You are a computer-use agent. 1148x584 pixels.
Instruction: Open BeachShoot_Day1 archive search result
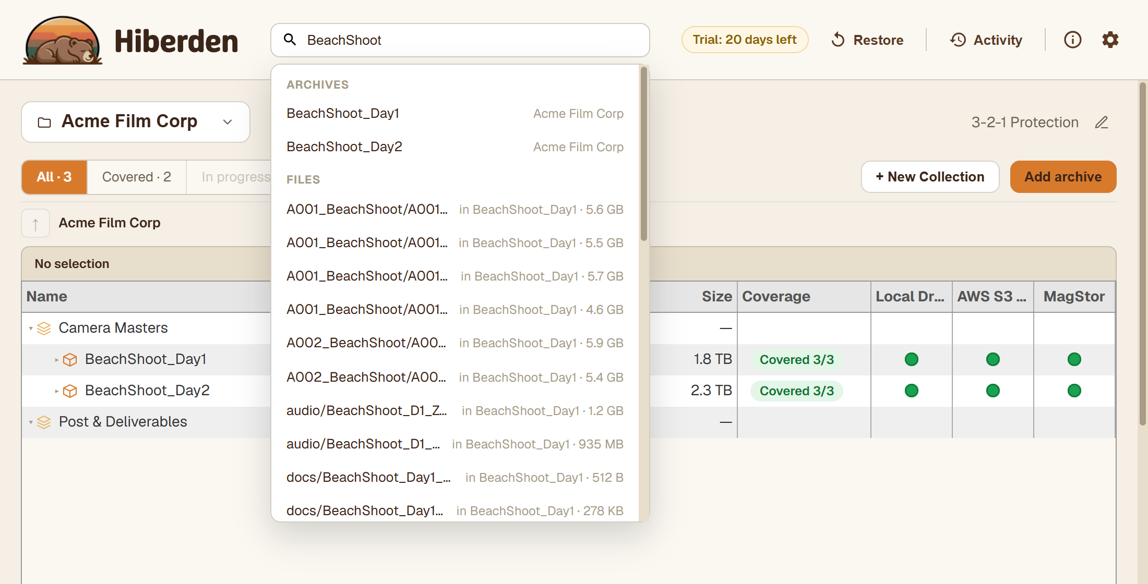tap(455, 113)
